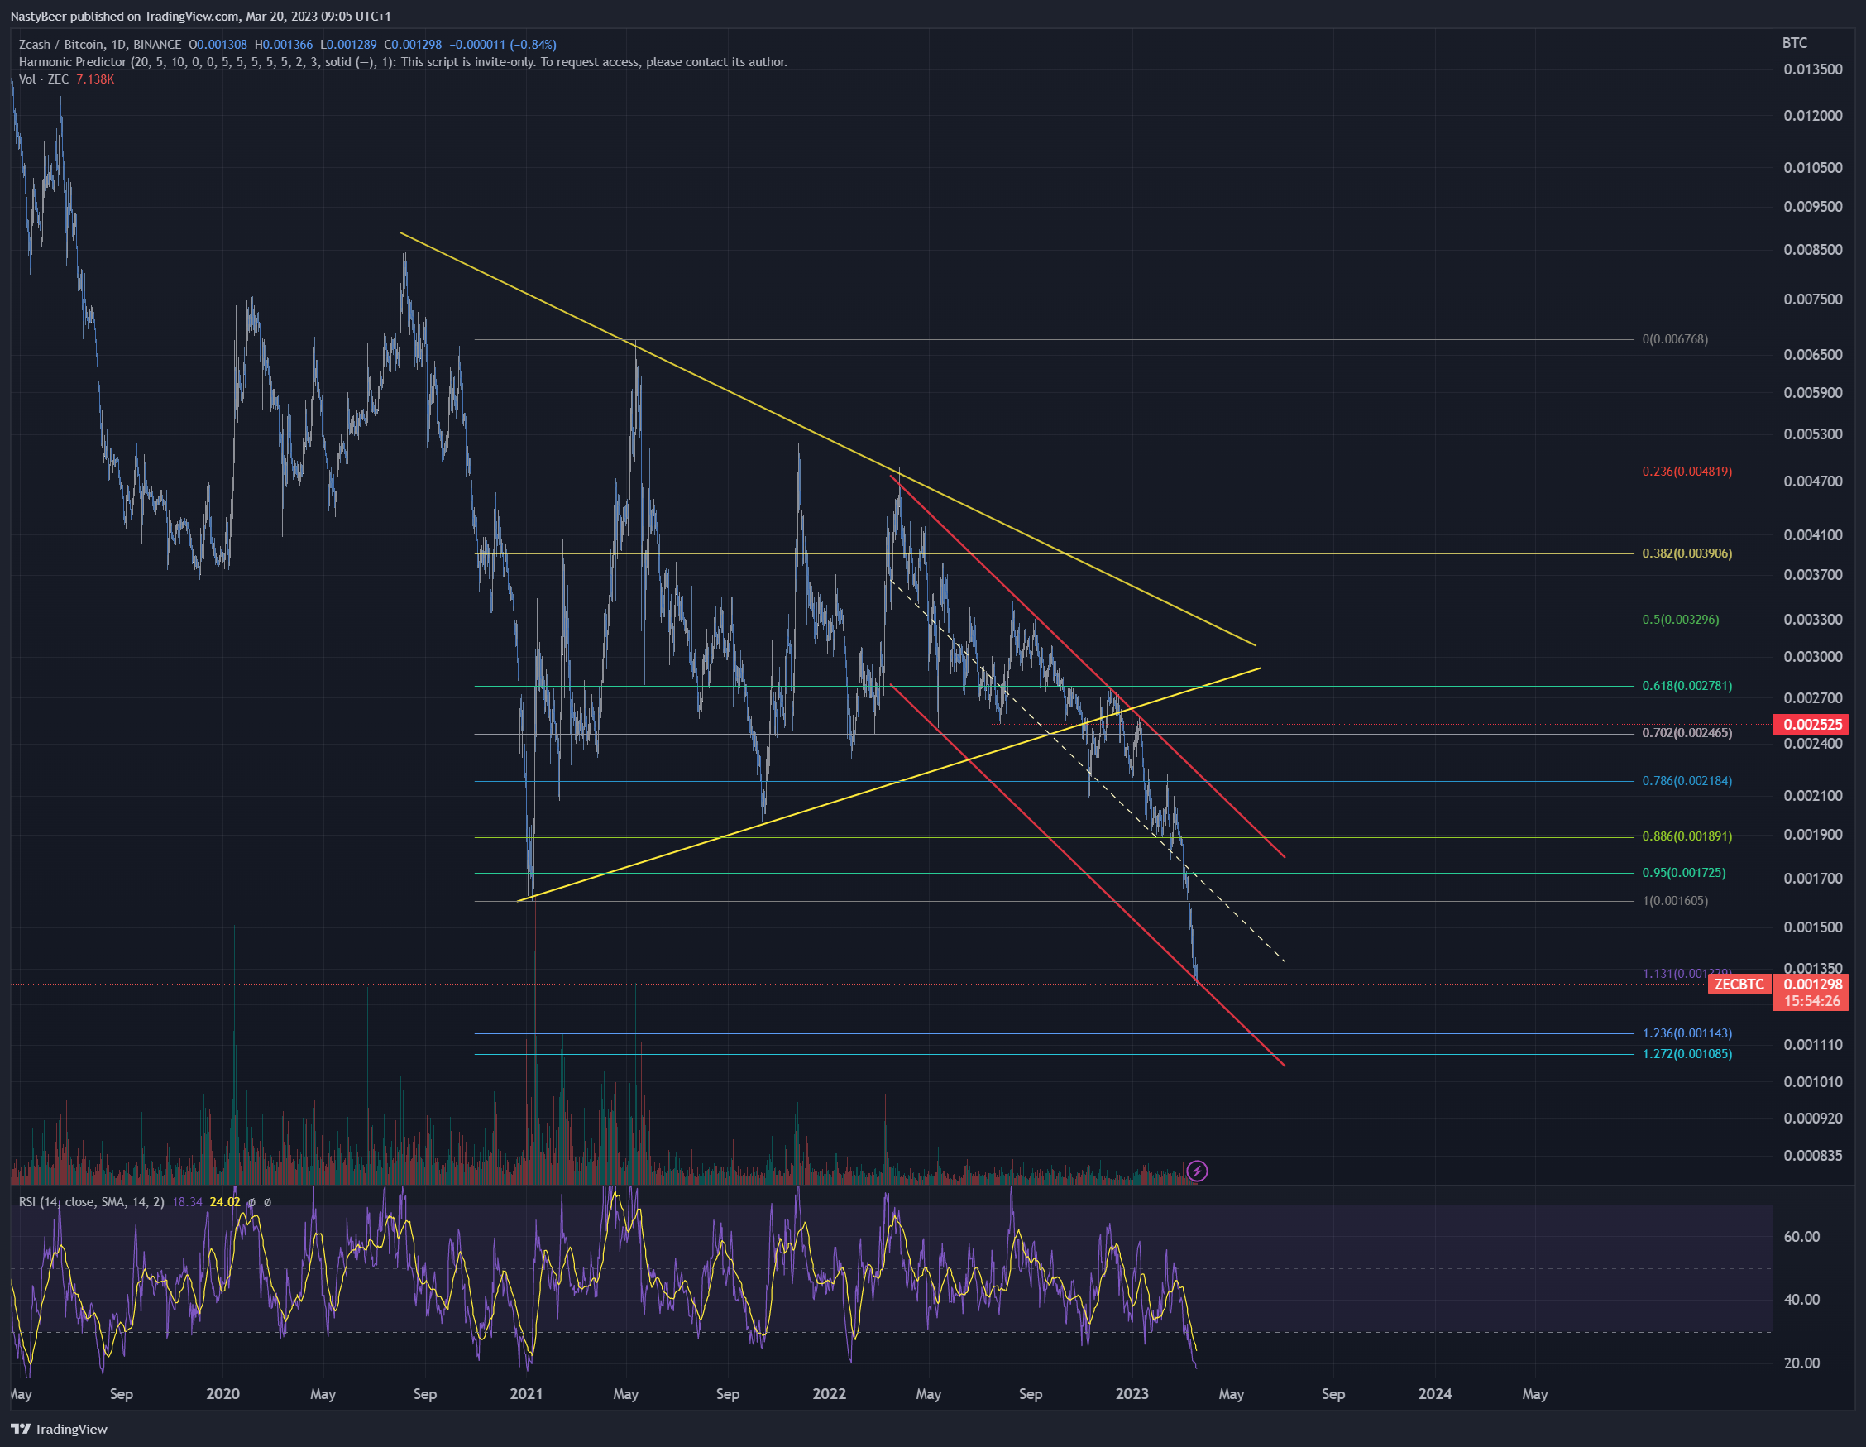Click the 0(0.006768) Fibonacci label
This screenshot has height=1447, width=1866.
[x=1676, y=339]
